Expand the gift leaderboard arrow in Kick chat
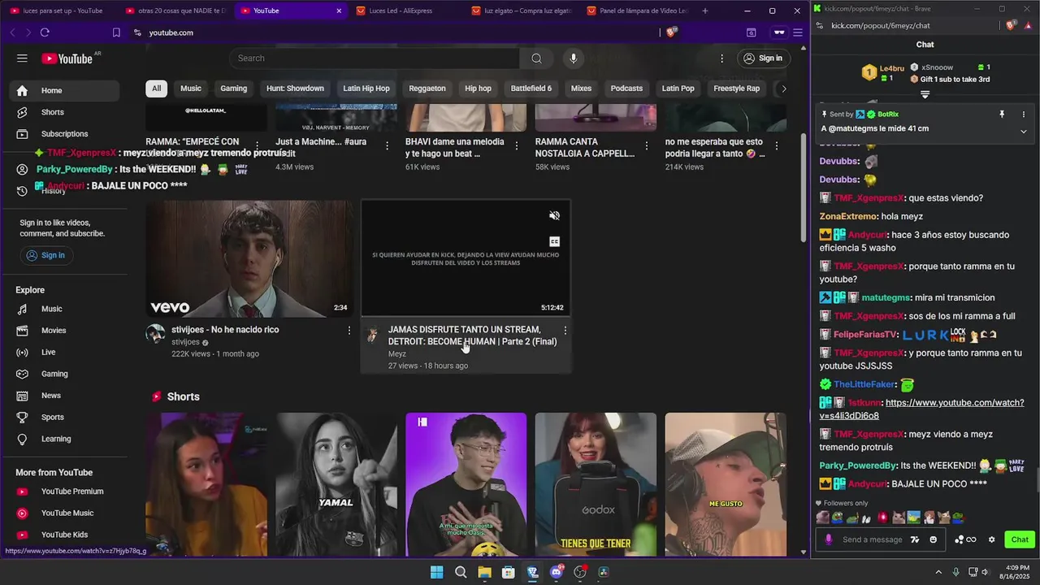Screen dimensions: 1040x585 (925, 95)
